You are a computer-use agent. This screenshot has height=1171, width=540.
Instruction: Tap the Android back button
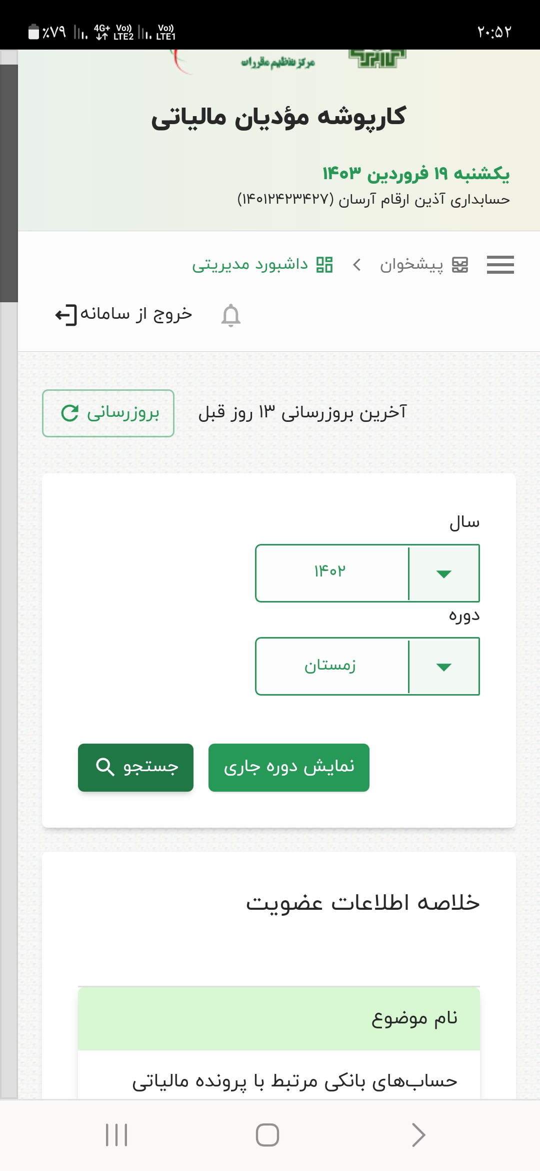click(418, 1134)
